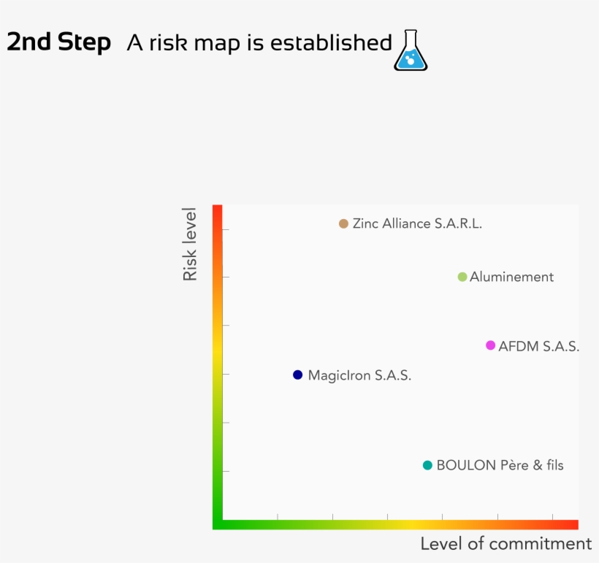Viewport: 599px width, 563px height.
Task: Select the light green Aluminement data point
Action: [x=462, y=277]
